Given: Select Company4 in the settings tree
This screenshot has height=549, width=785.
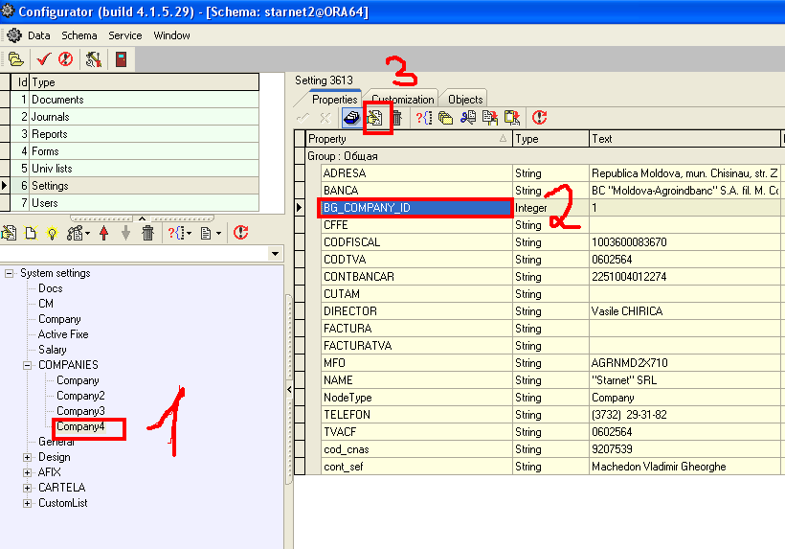Looking at the screenshot, I should pos(80,426).
